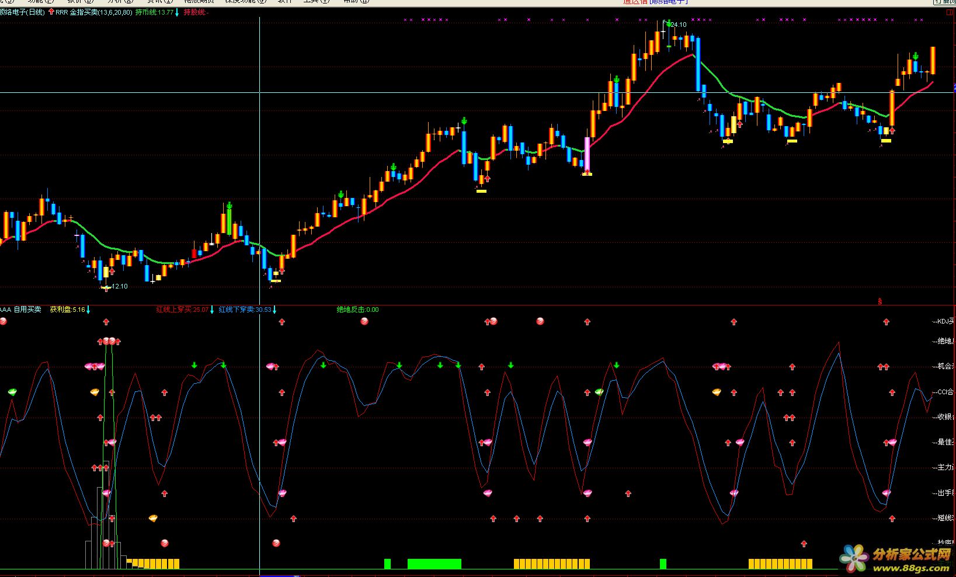Click the pink candlestick in the main chart

(587, 154)
